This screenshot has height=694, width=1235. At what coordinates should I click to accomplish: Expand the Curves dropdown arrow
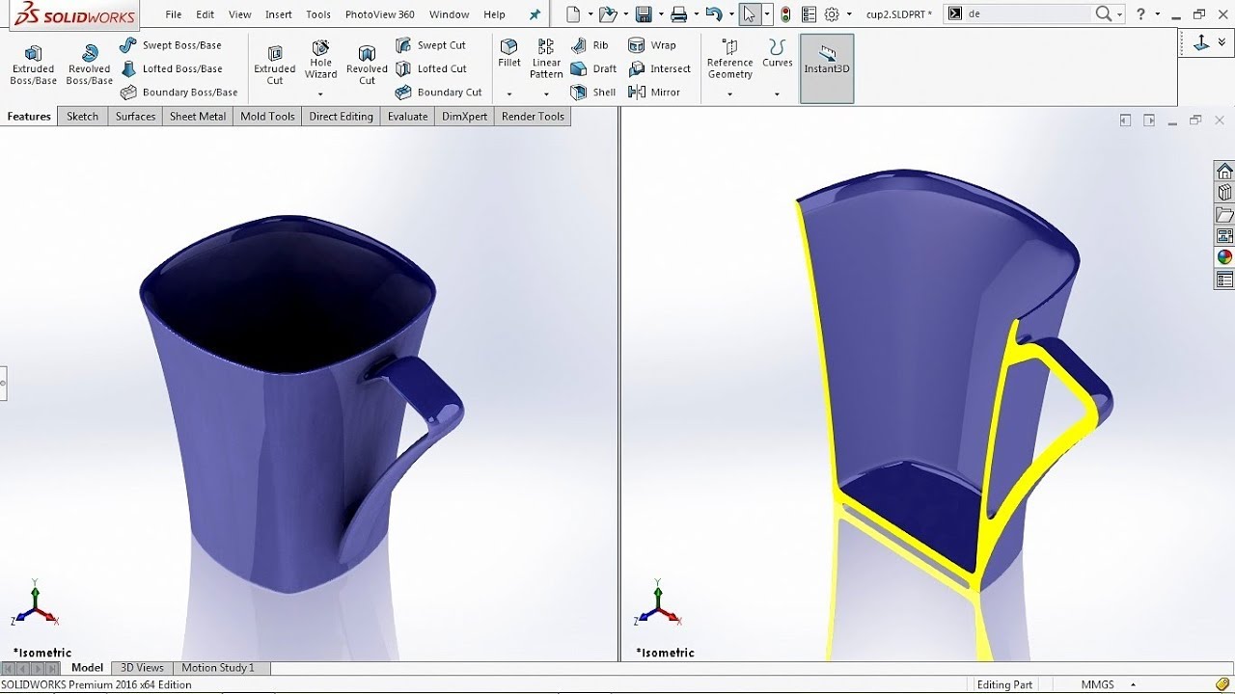(777, 94)
